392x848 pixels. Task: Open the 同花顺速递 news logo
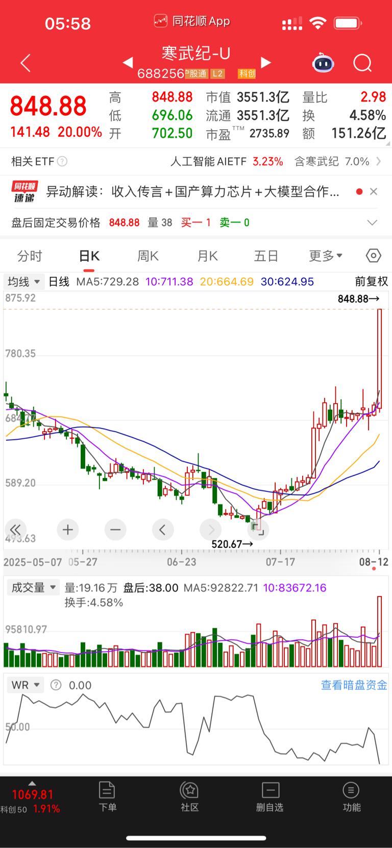pyautogui.click(x=24, y=191)
